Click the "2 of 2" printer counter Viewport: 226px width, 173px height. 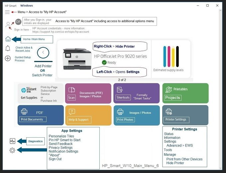pyautogui.click(x=122, y=80)
